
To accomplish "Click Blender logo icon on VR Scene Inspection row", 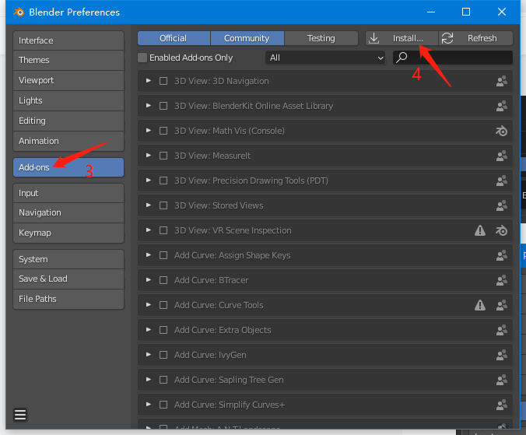I will point(502,230).
